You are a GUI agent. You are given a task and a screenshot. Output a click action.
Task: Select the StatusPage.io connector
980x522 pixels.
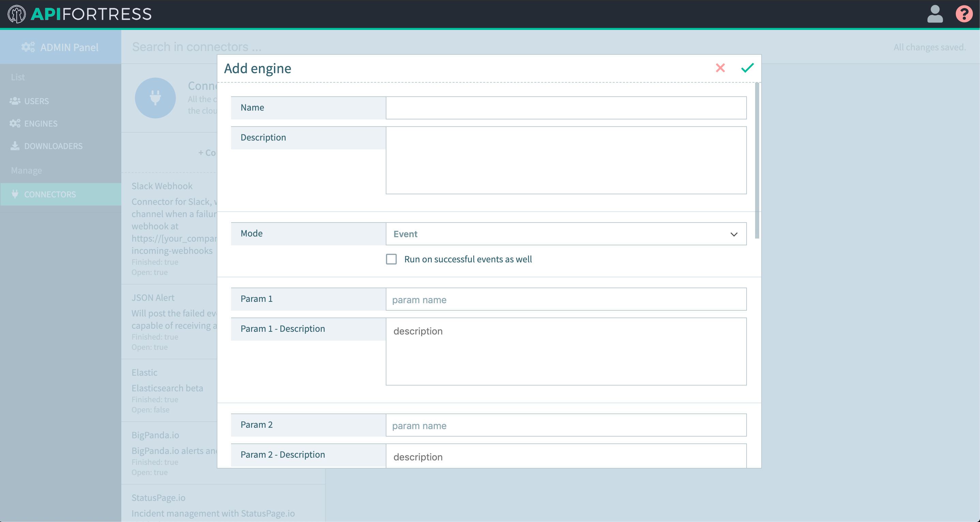(158, 498)
